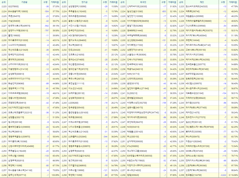Select the DL[000210] cell
Viewport: 239px width, 178px height.
tap(132, 93)
